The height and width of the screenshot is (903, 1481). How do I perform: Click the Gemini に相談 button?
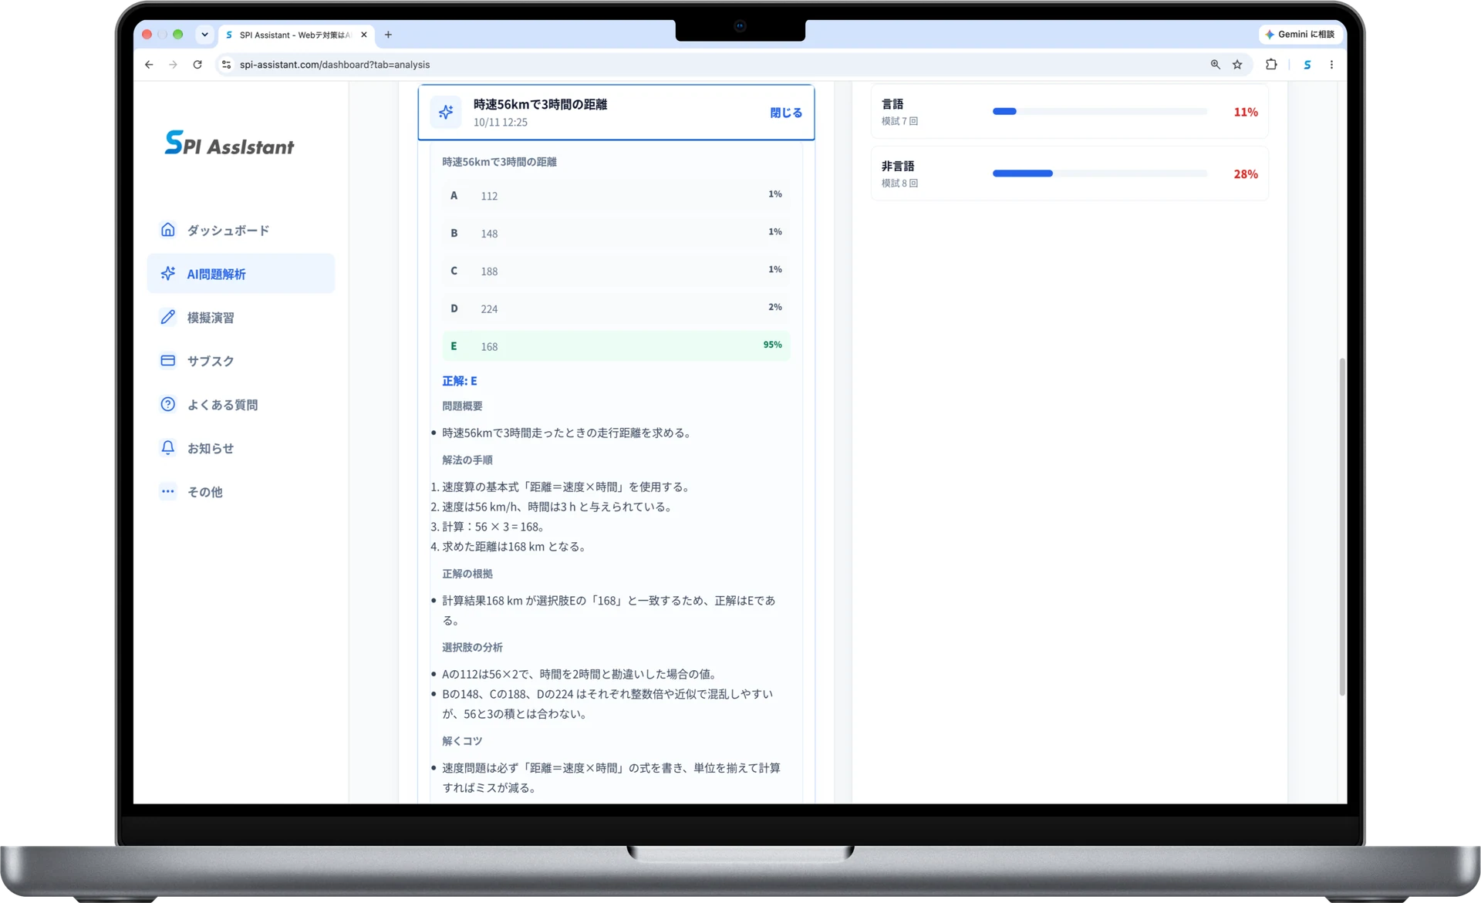1302,35
